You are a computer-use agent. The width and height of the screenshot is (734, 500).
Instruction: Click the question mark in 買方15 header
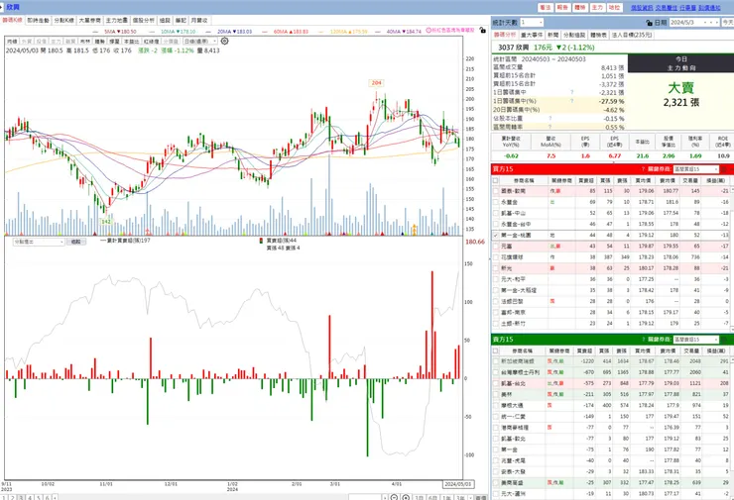click(643, 169)
